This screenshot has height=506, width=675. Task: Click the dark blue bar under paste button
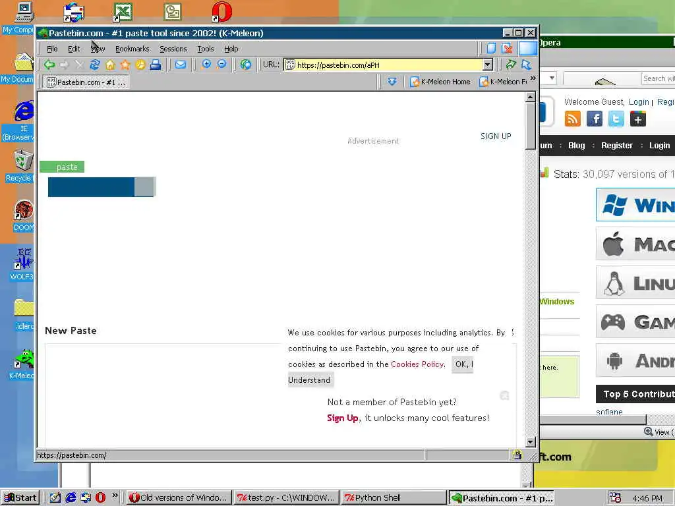91,186
